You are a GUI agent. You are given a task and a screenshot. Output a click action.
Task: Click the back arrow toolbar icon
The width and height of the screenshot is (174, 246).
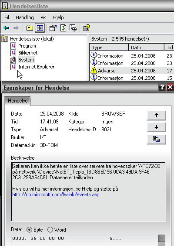(6, 28)
